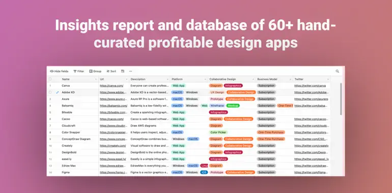Click the Name column header
This screenshot has height=193, width=392.
tap(79, 79)
